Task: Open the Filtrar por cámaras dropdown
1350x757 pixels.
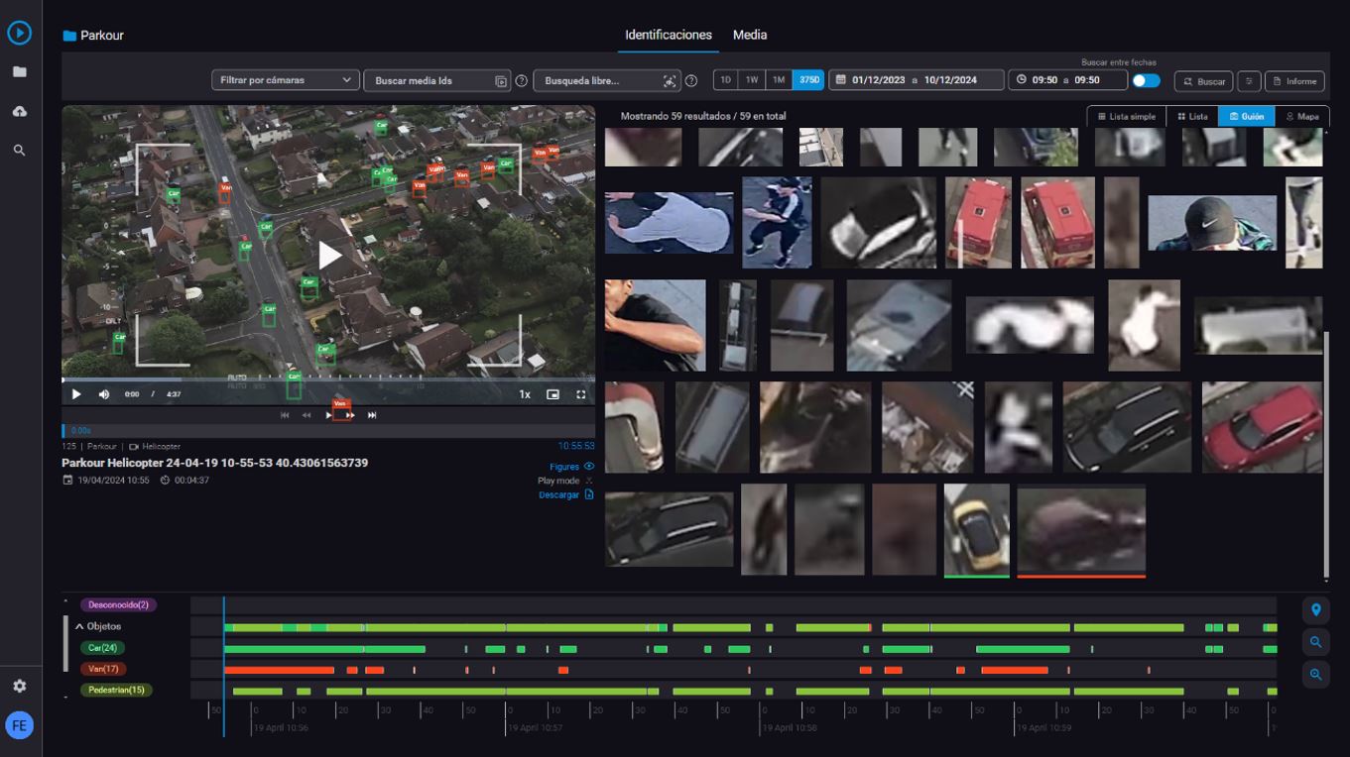Action: pos(285,80)
